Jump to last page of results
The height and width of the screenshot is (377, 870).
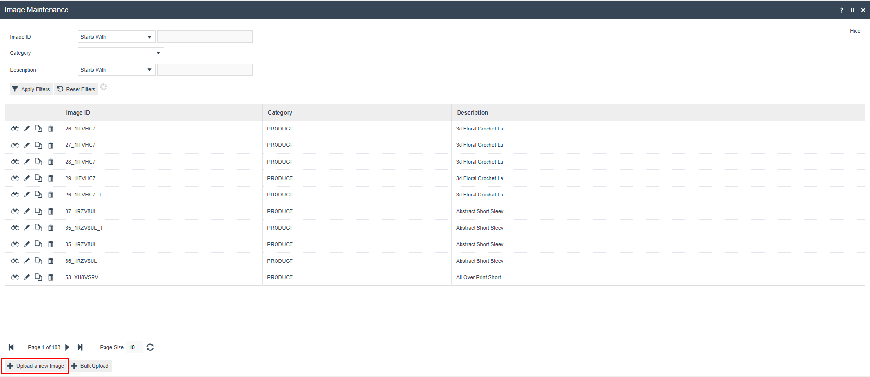[80, 347]
